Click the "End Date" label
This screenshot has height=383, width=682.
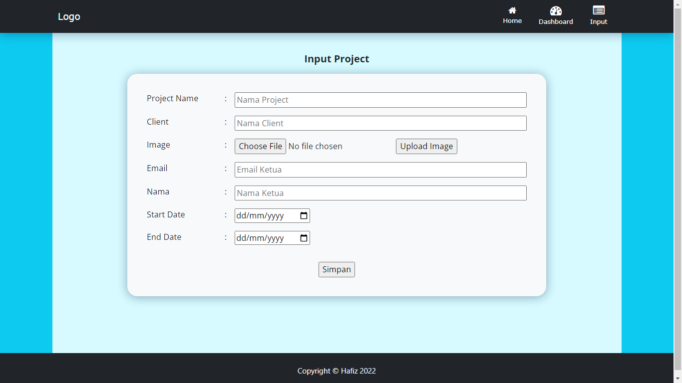[x=164, y=237]
